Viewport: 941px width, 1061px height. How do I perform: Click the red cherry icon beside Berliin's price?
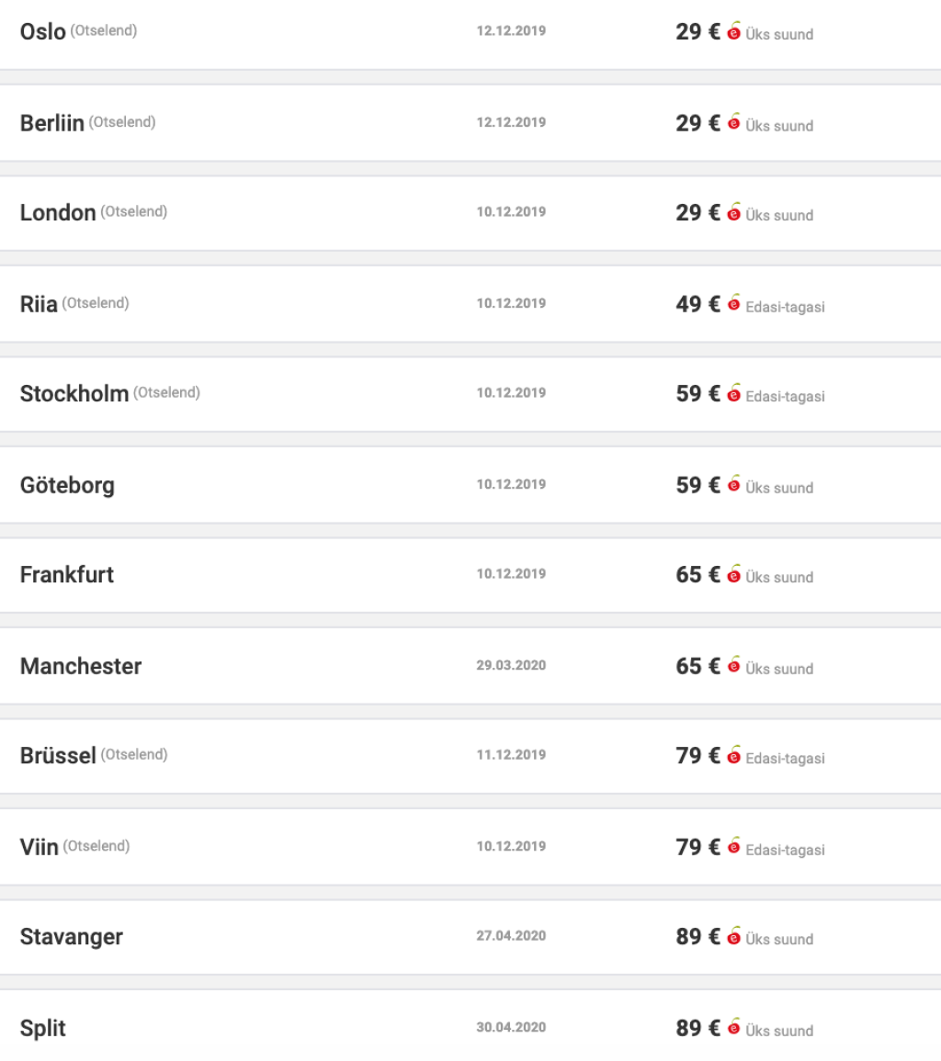click(733, 123)
